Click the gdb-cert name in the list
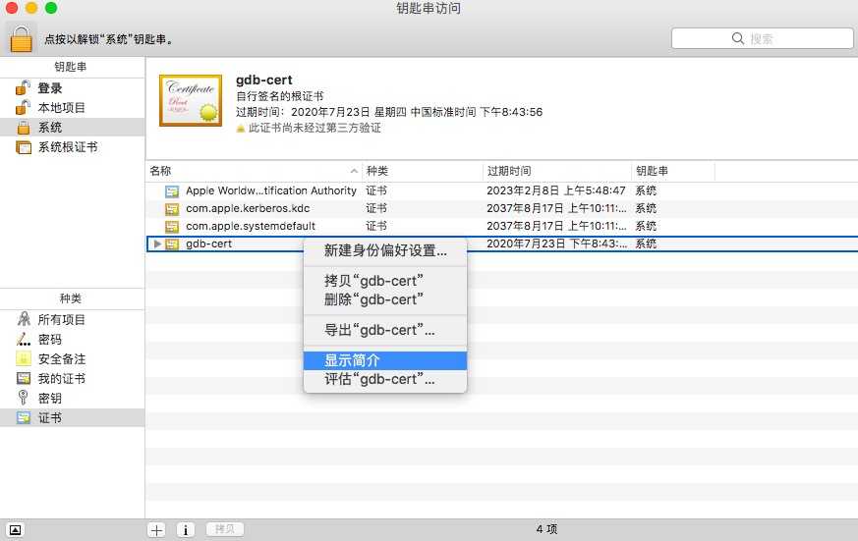The height and width of the screenshot is (541, 858). (x=209, y=243)
